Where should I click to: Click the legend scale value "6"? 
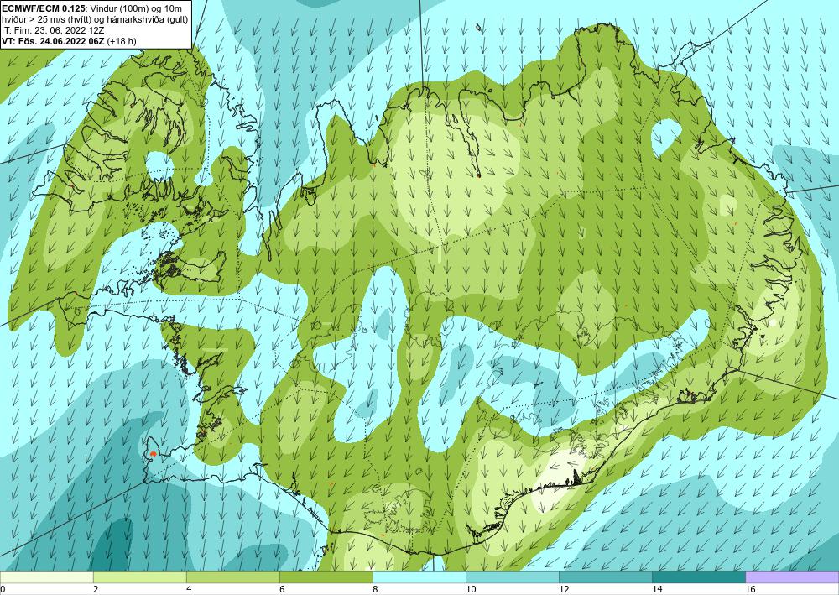281,589
